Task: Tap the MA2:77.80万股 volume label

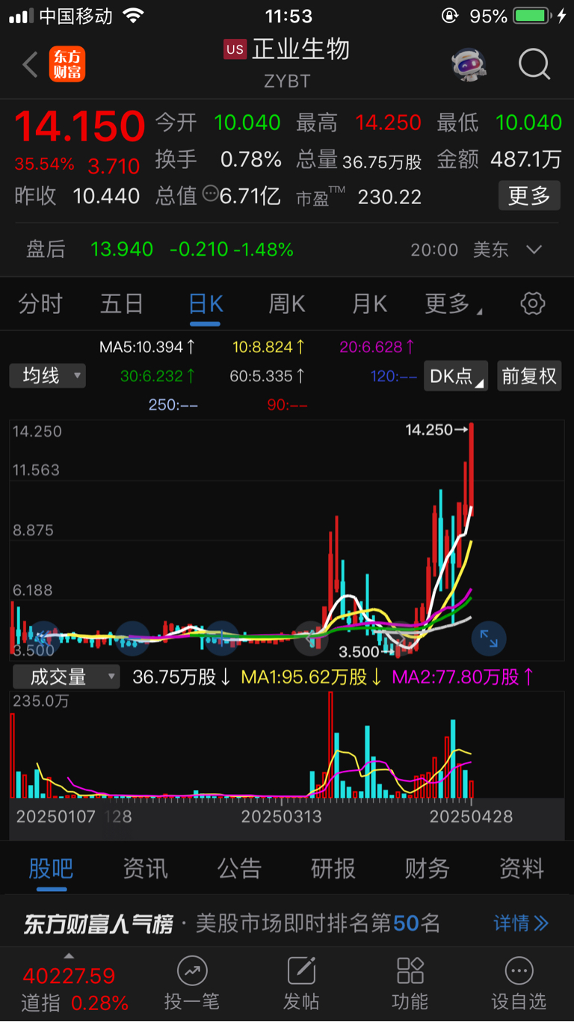Action: coord(463,677)
